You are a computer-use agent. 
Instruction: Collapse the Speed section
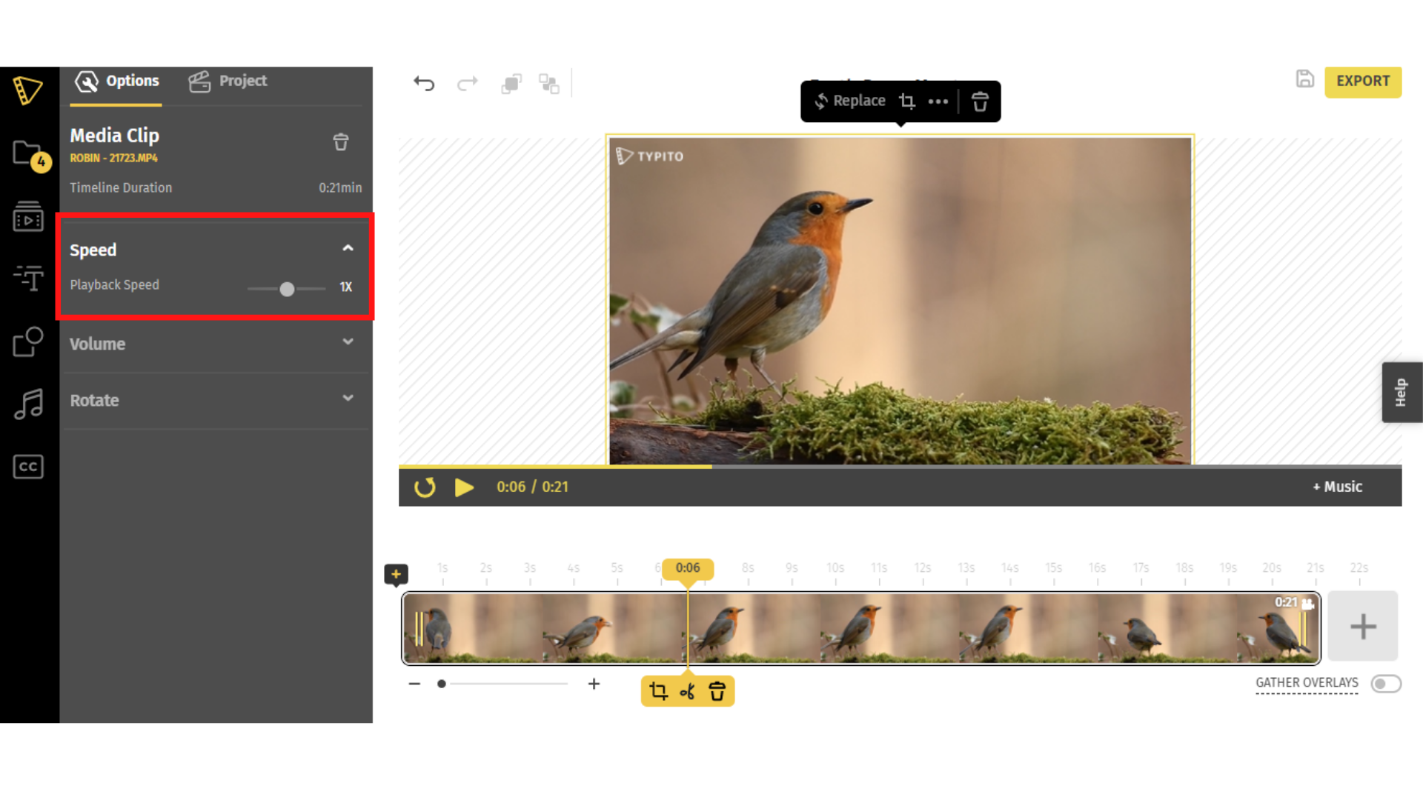[x=348, y=248]
